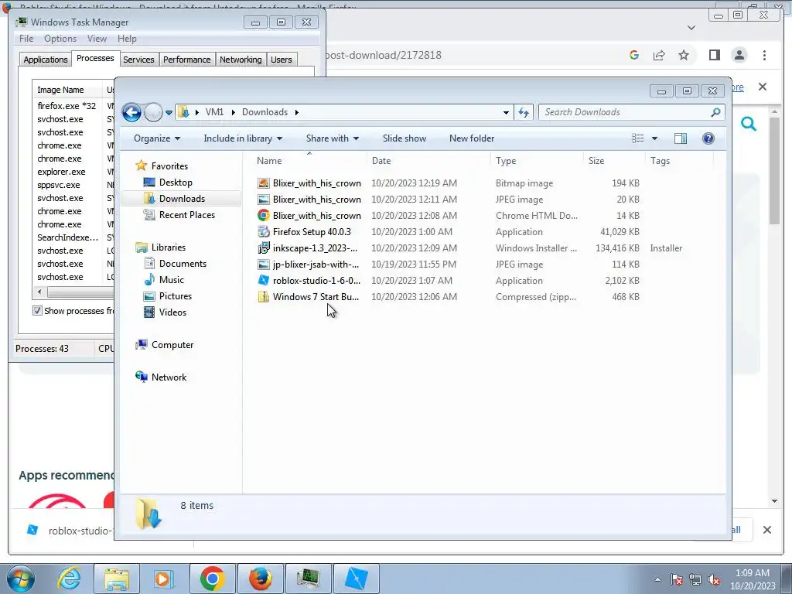Switch to Services tab in Task Manager
The width and height of the screenshot is (792, 594).
(x=138, y=60)
